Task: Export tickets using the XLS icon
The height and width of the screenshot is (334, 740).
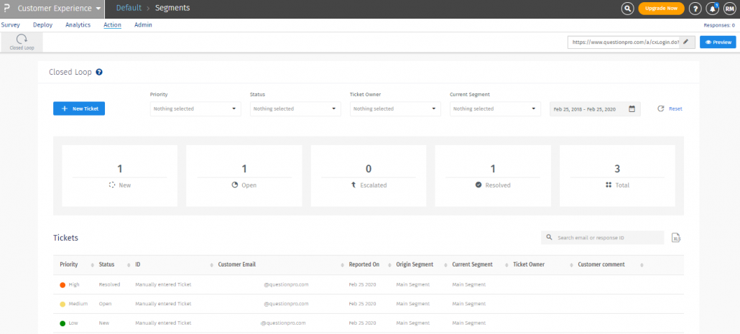Action: click(676, 238)
